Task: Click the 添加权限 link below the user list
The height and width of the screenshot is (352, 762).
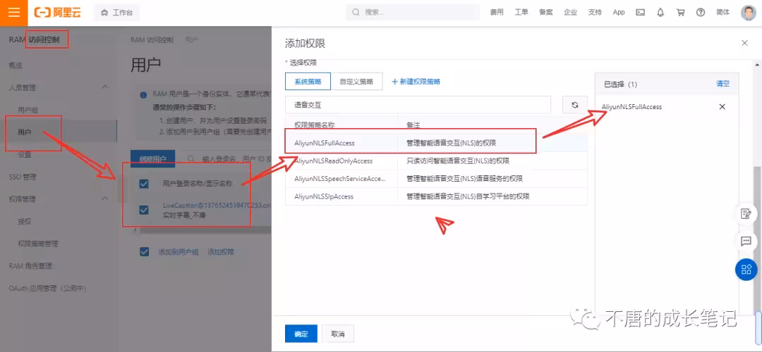Action: tap(221, 251)
